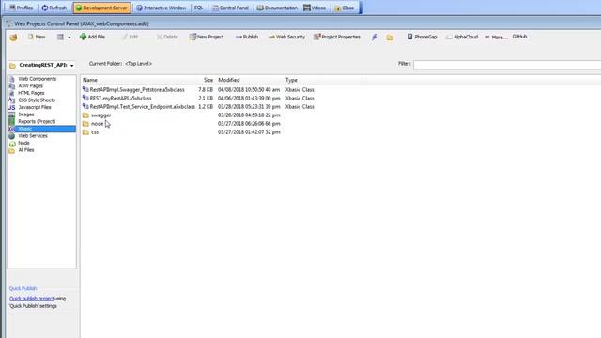Image resolution: width=601 pixels, height=338 pixels.
Task: Open the Videos button
Action: click(315, 8)
